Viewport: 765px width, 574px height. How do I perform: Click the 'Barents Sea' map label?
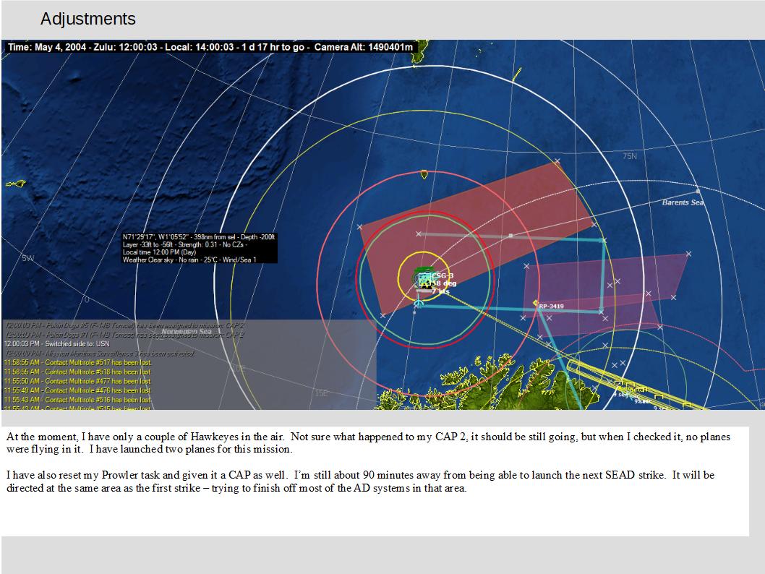683,202
